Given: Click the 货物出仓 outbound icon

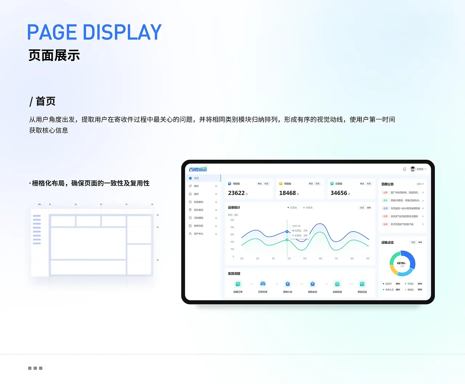Looking at the screenshot, I should pos(312,284).
